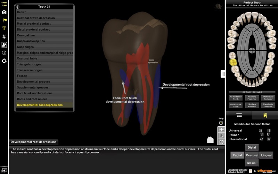Open the settings gear icon

pyautogui.click(x=4, y=61)
